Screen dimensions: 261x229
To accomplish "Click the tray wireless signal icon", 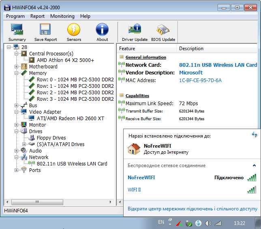I will click(x=218, y=223).
